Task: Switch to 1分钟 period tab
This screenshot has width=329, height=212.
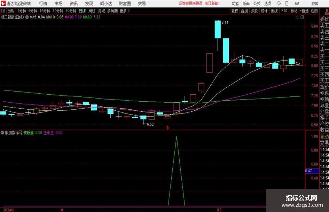Action: coord(22,11)
